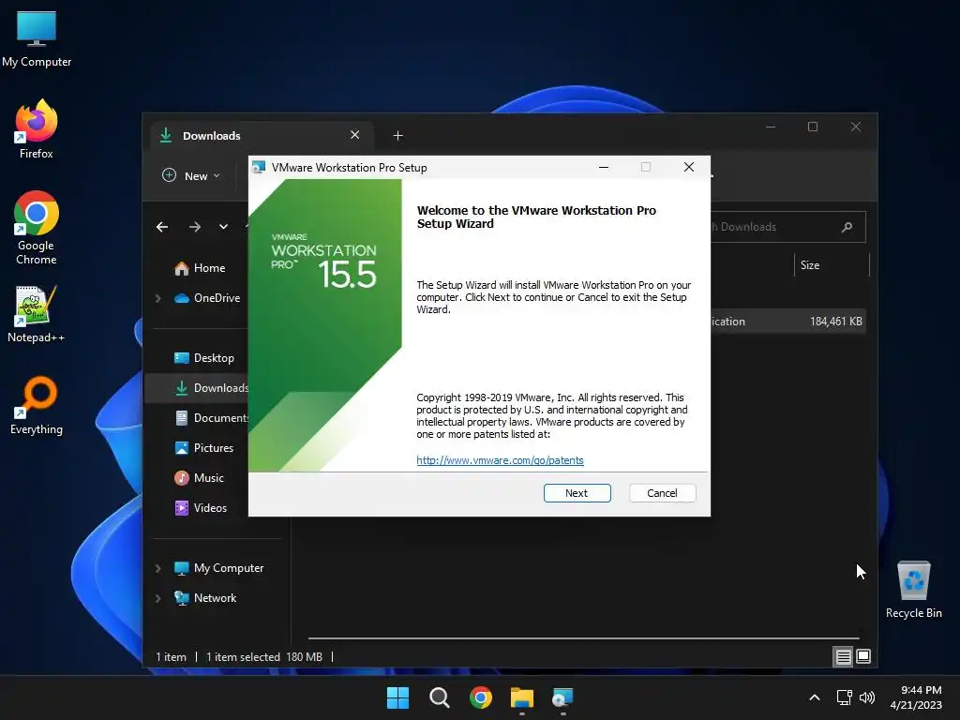
Task: Close the File Explorer window
Action: pyautogui.click(x=856, y=127)
